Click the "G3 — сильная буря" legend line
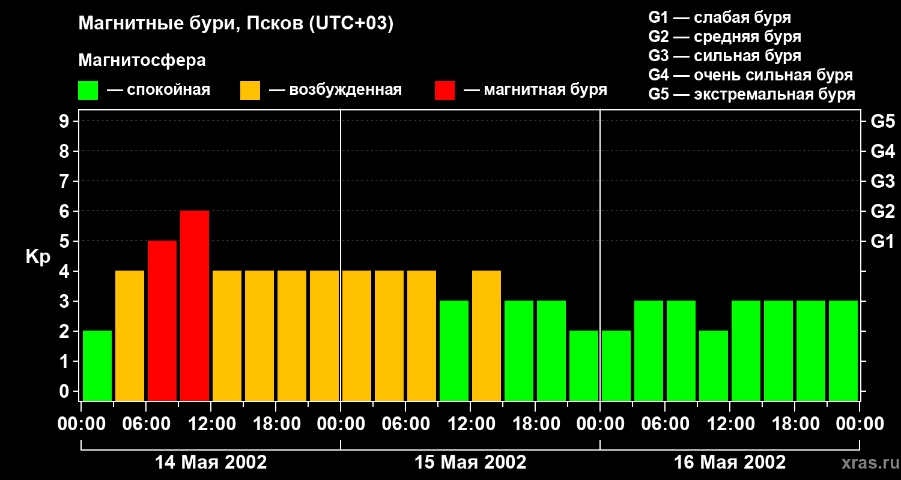This screenshot has width=901, height=480. (x=724, y=56)
